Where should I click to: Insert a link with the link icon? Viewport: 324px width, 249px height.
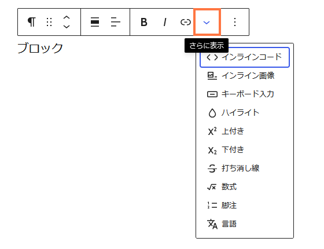tap(185, 22)
